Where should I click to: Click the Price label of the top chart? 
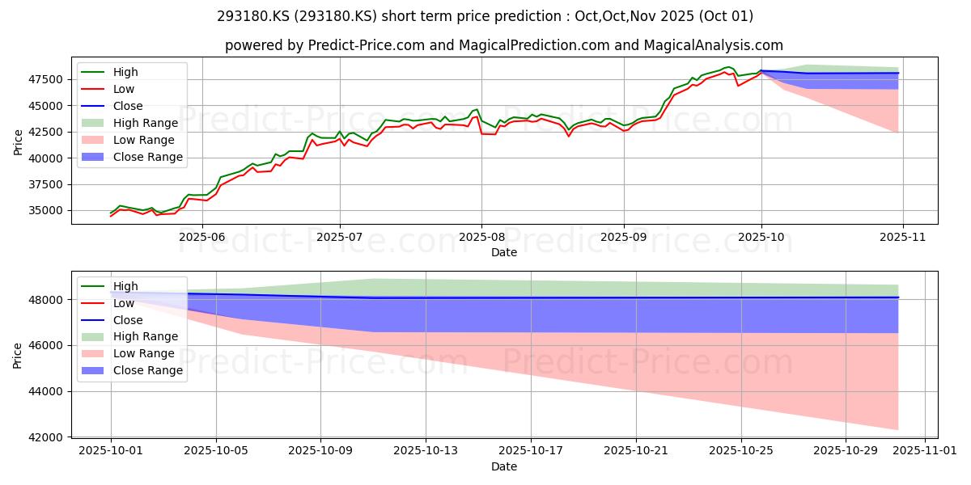19,142
